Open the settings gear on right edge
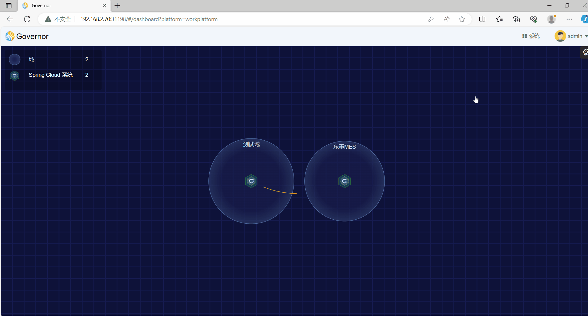 tap(585, 52)
